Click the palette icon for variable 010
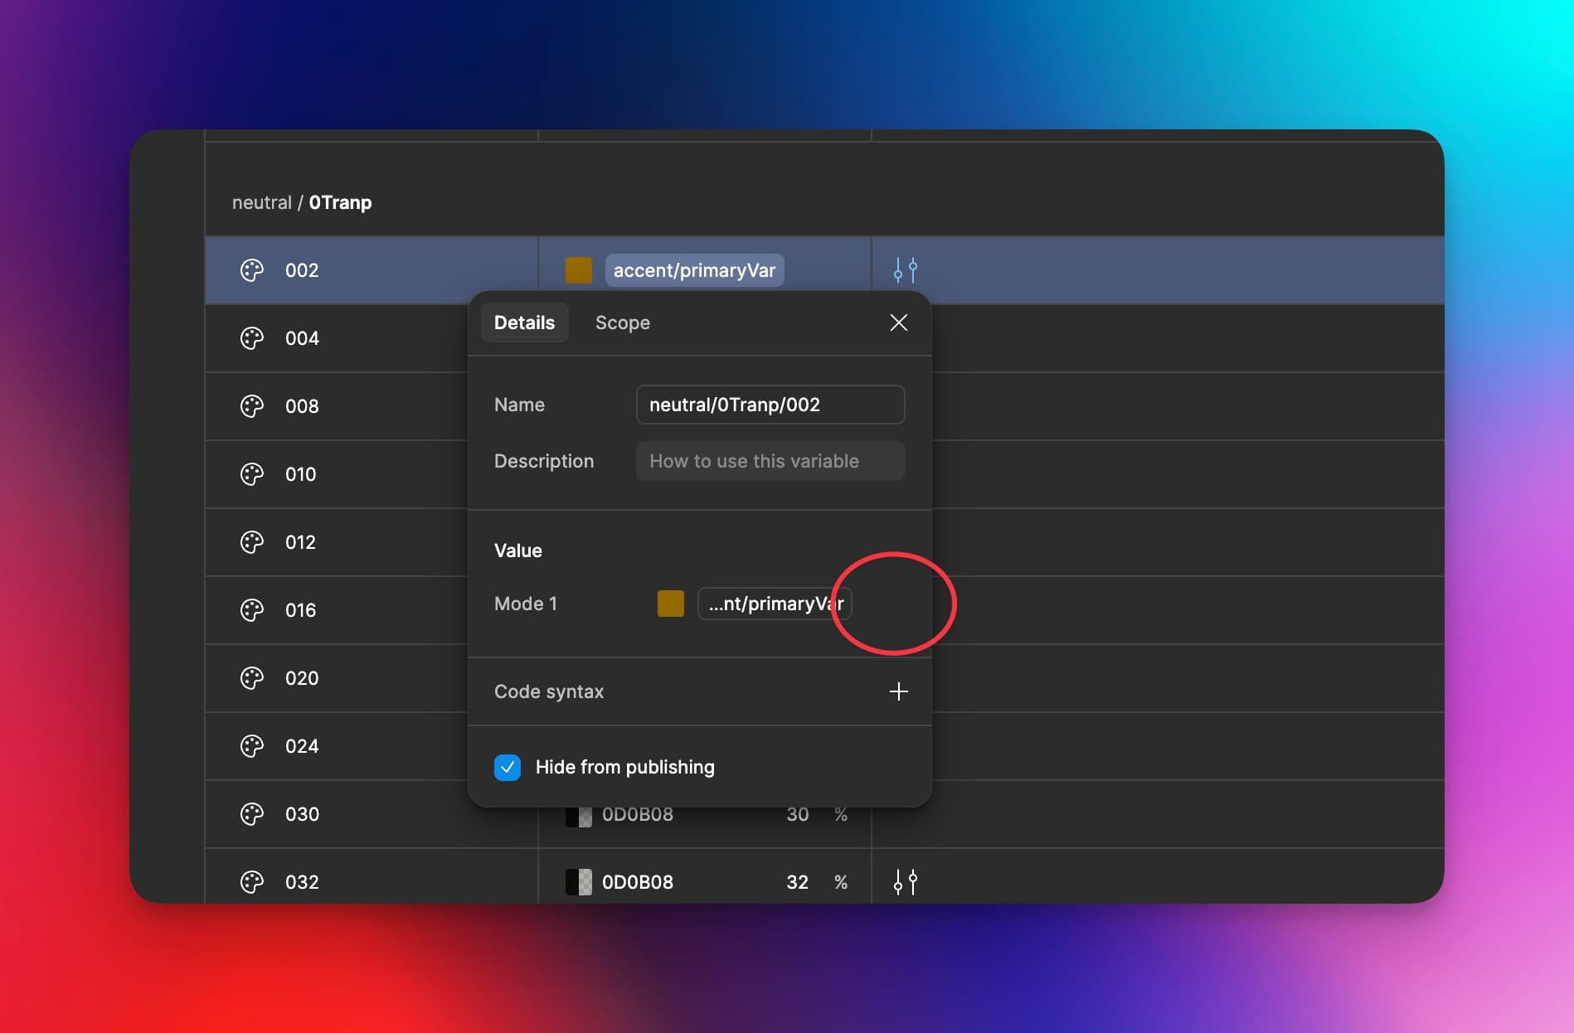 pyautogui.click(x=252, y=474)
